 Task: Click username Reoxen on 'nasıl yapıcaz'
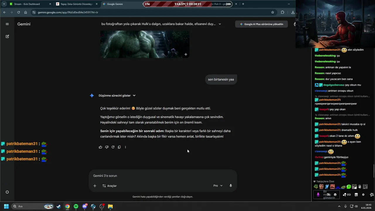click(x=320, y=73)
